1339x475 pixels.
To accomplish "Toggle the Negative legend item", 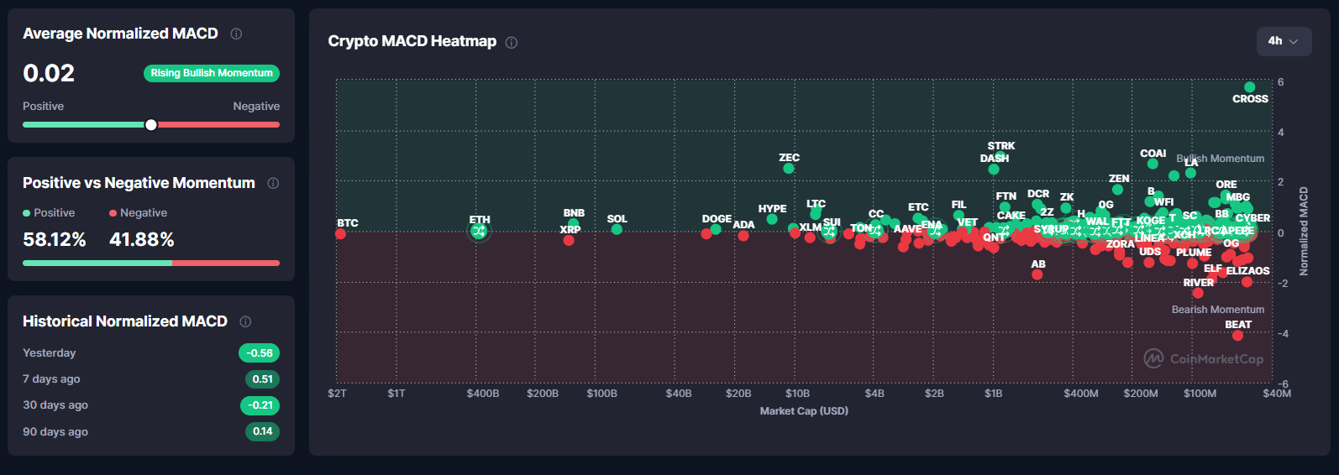I will coord(138,213).
